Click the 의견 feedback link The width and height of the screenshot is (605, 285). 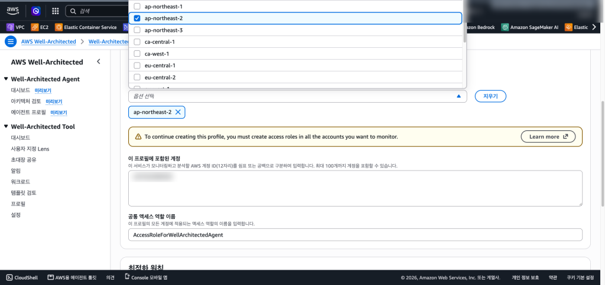[x=110, y=277]
